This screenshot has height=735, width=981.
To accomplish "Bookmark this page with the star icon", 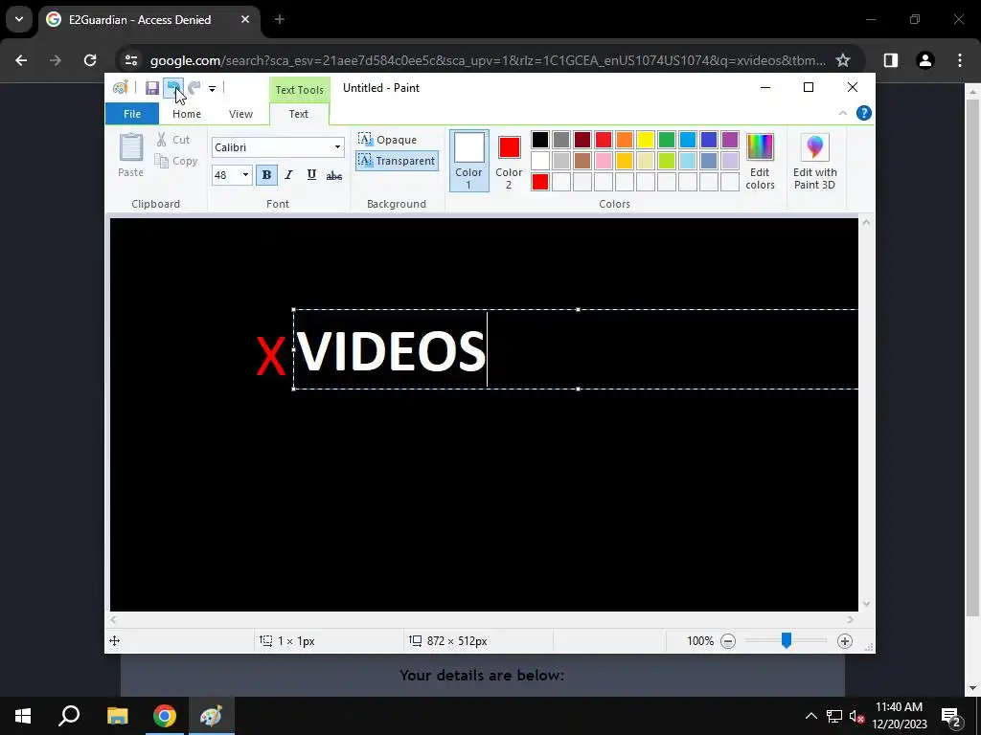I will pyautogui.click(x=843, y=60).
